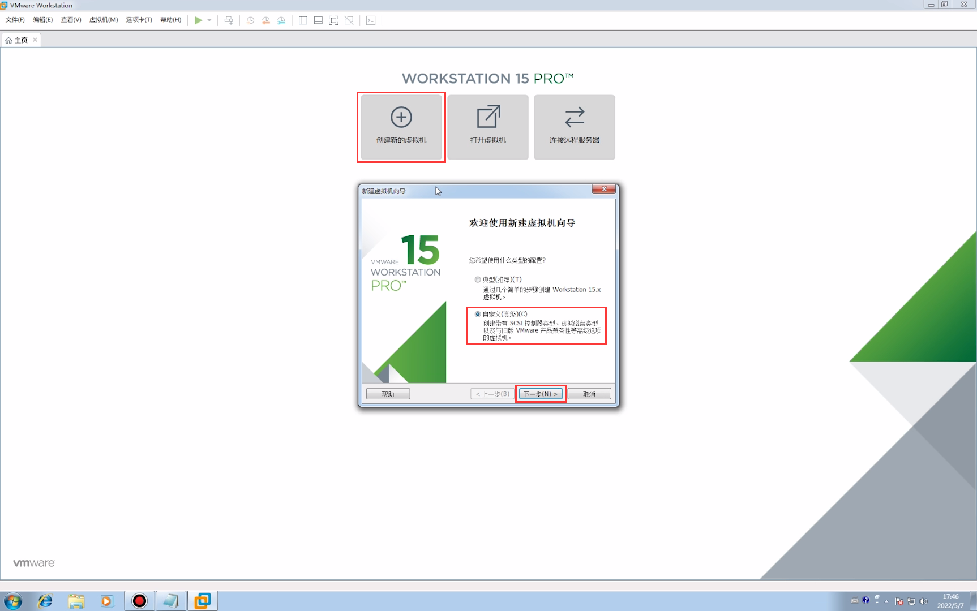
Task: Toggle the thumbnail bar view icon
Action: (318, 20)
